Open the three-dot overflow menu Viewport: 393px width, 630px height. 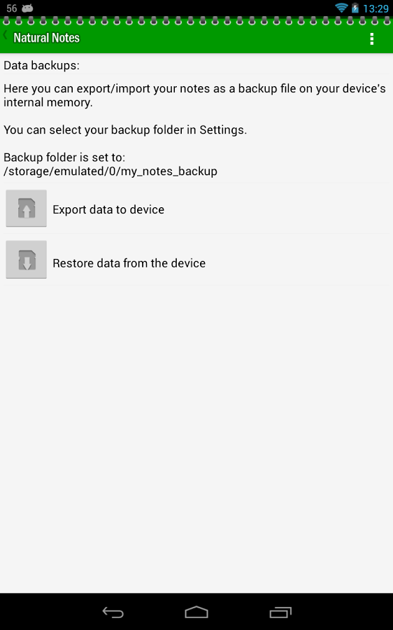[x=372, y=38]
